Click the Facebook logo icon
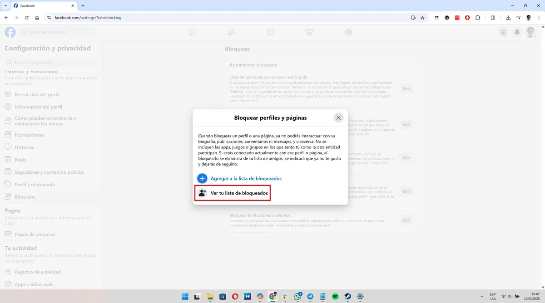 pyautogui.click(x=10, y=32)
